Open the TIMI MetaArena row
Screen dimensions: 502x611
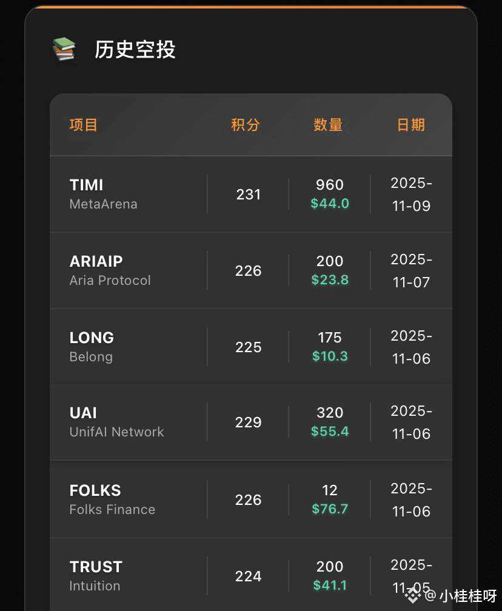click(x=251, y=194)
